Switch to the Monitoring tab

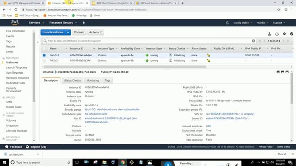tap(92, 80)
